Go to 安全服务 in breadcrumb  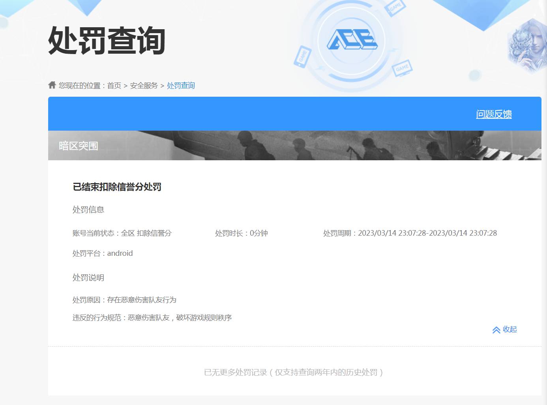pyautogui.click(x=144, y=85)
